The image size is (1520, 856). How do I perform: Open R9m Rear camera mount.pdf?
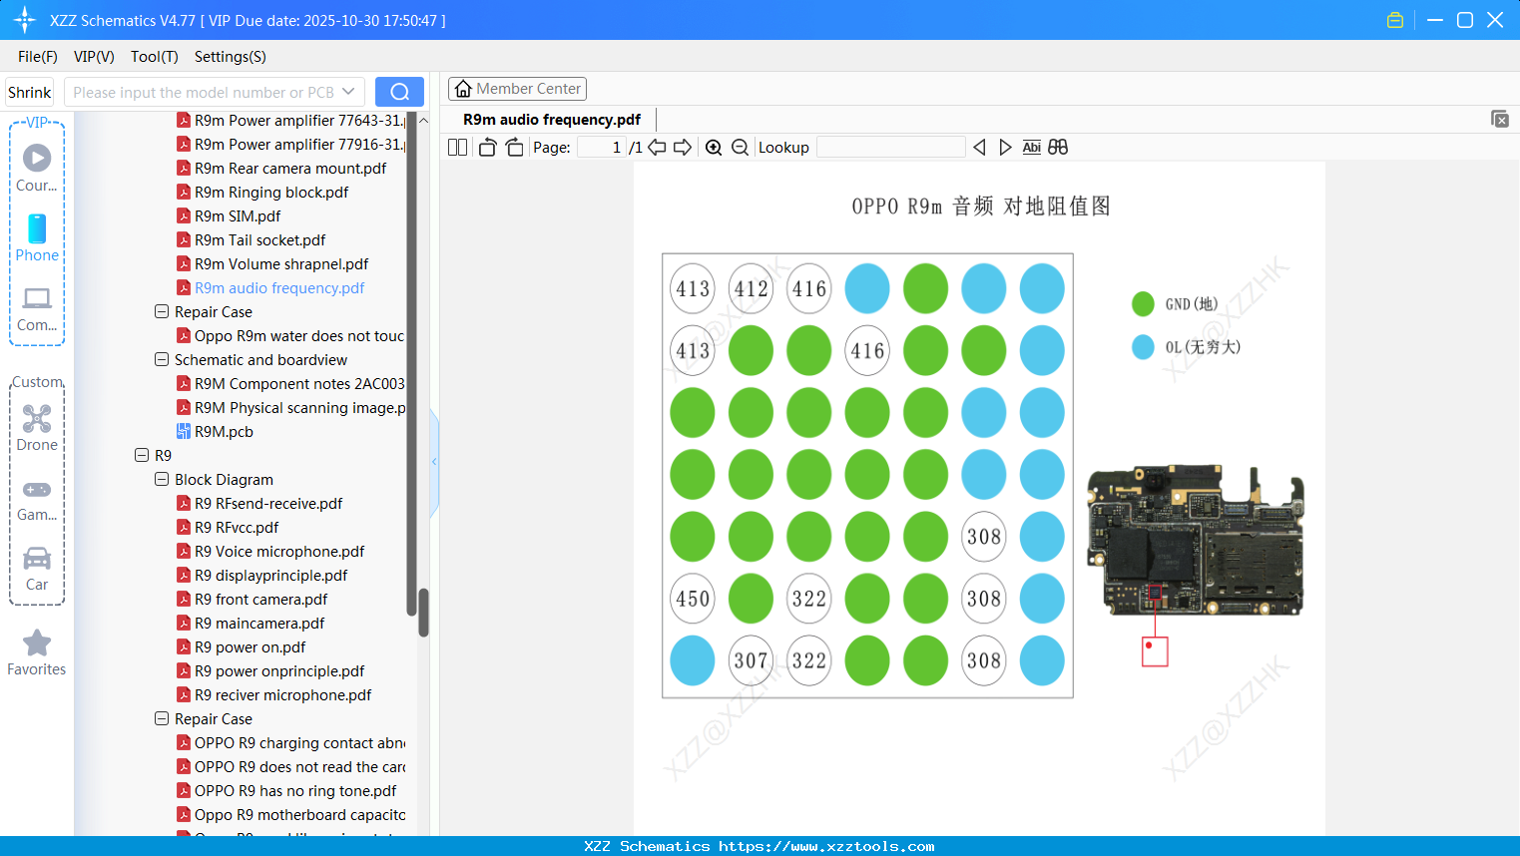(290, 168)
